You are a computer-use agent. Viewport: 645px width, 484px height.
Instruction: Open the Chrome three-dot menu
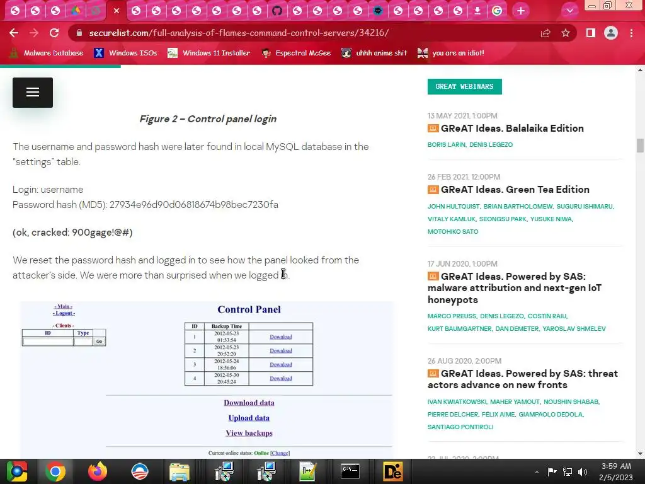pyautogui.click(x=631, y=33)
